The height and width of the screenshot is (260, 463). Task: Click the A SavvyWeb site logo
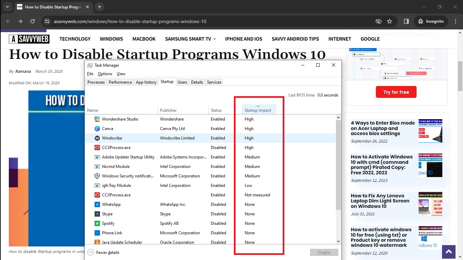29,39
